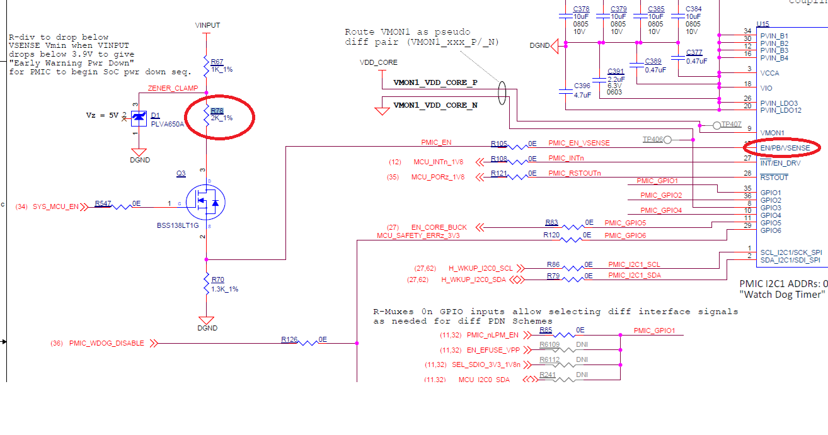The width and height of the screenshot is (828, 435).
Task: Click the R67 1K resistor symbol
Action: pos(207,64)
